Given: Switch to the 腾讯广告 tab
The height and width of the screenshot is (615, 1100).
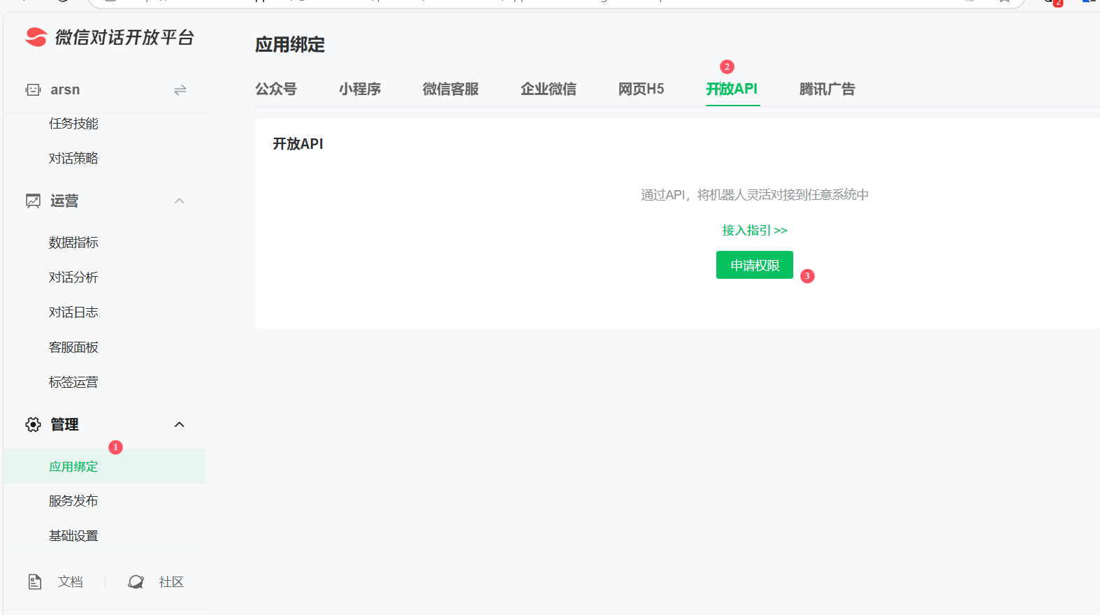Looking at the screenshot, I should coord(827,89).
